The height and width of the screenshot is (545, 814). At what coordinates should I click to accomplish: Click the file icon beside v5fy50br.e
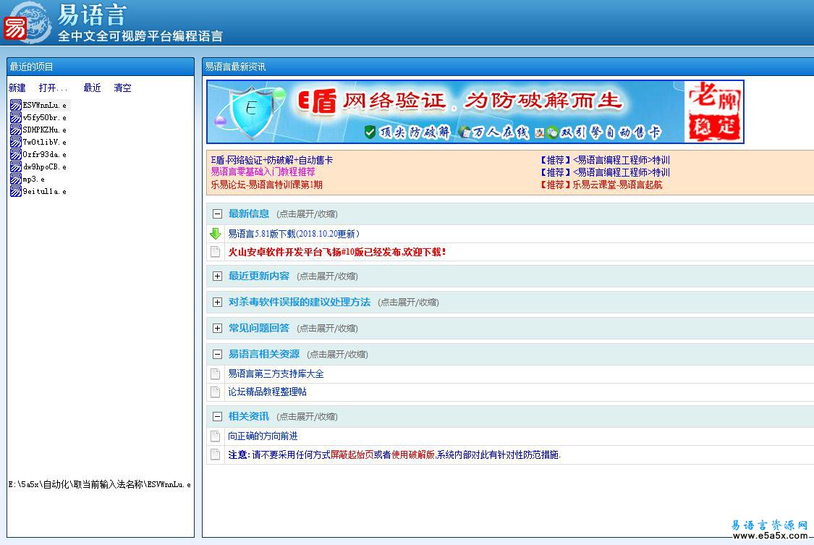[x=16, y=118]
